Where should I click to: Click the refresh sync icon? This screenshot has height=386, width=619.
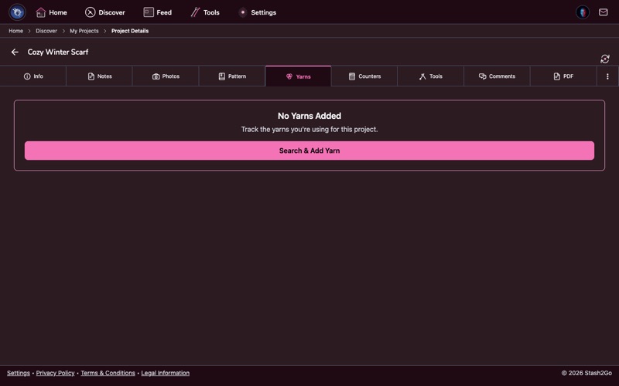[x=605, y=59]
